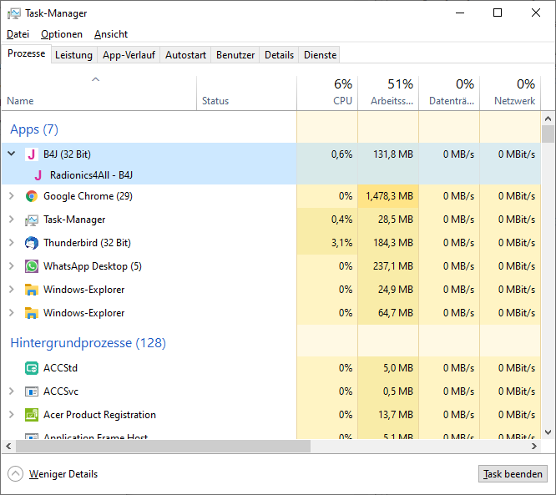Image resolution: width=556 pixels, height=495 pixels.
Task: Click the vertical scrollbar thumb
Action: tap(548, 135)
